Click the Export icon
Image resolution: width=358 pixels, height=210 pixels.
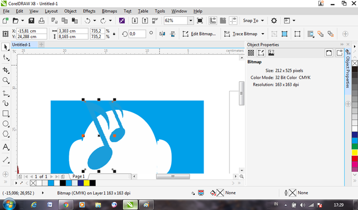click(x=145, y=21)
